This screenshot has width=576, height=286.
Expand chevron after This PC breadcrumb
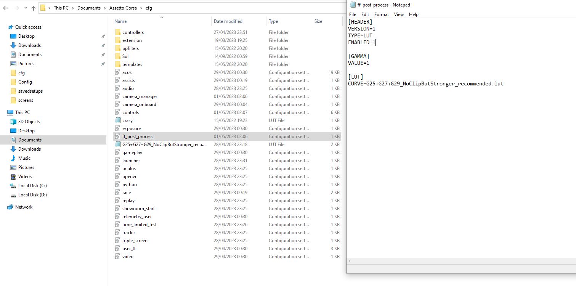(73, 8)
